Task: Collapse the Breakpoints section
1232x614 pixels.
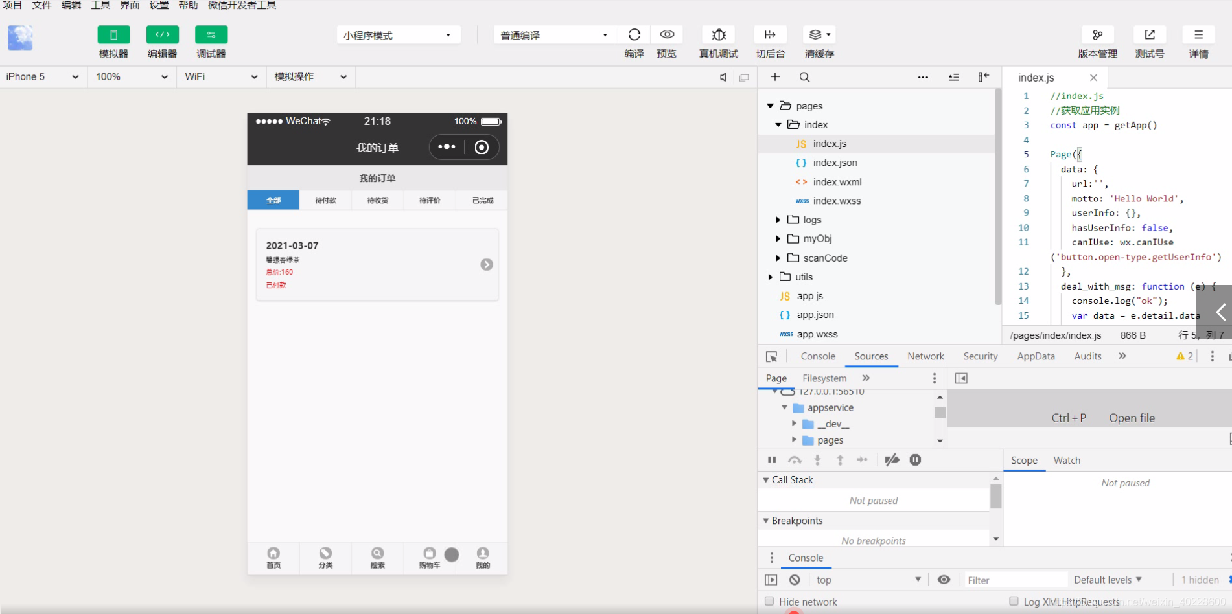Action: coord(766,521)
